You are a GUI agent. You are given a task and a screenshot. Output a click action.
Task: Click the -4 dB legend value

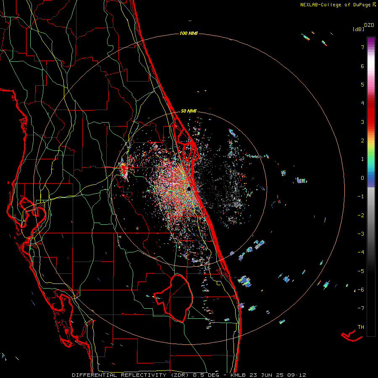pos(361,252)
